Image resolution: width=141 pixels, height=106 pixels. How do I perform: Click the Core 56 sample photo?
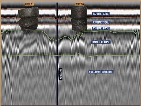(x=79, y=19)
